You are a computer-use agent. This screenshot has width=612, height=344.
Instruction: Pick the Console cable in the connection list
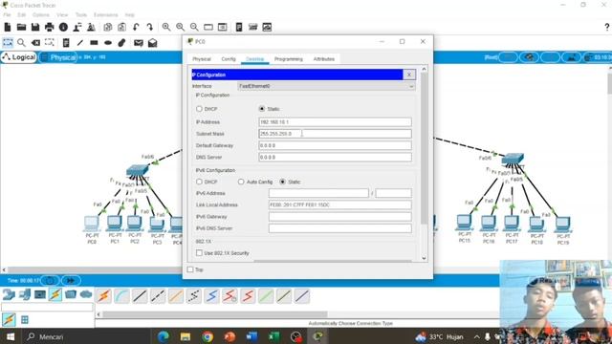tap(121, 296)
